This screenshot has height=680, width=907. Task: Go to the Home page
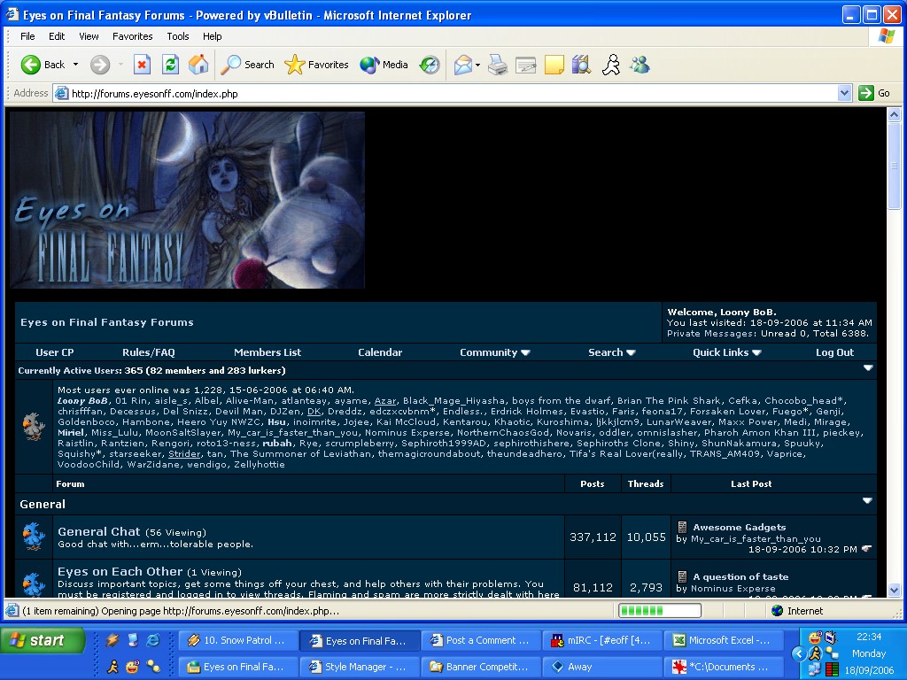(x=198, y=65)
